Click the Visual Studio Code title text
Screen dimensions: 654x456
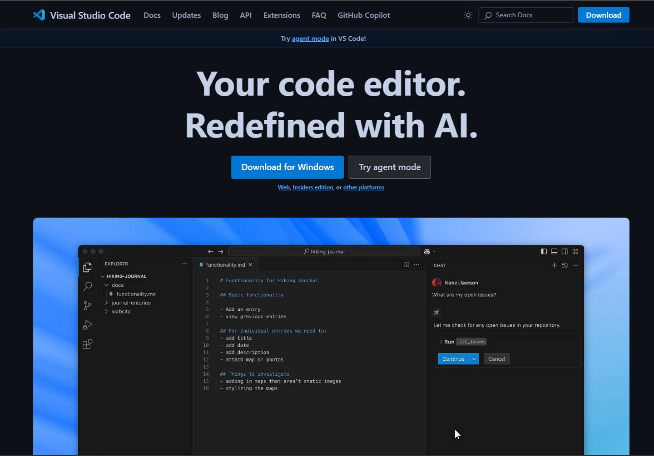(x=90, y=15)
